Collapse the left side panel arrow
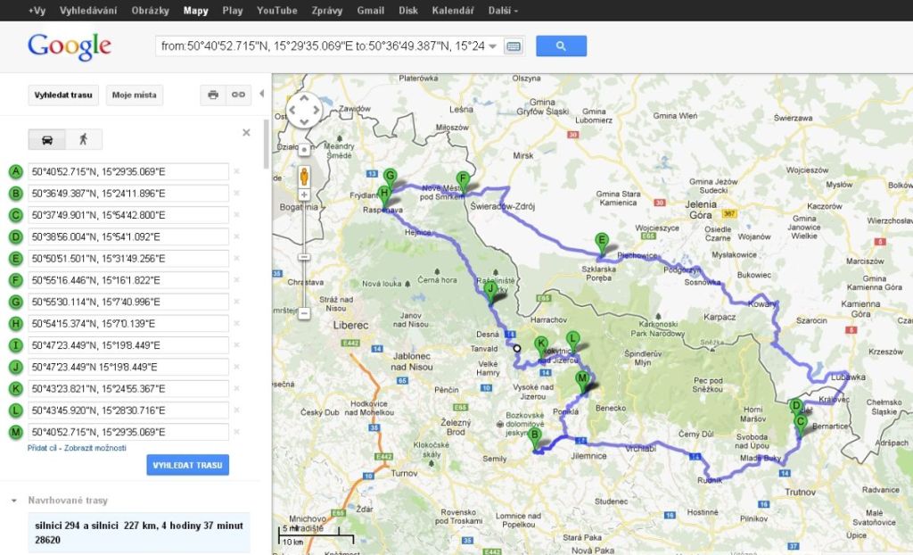The width and height of the screenshot is (913, 555). pyautogui.click(x=262, y=94)
